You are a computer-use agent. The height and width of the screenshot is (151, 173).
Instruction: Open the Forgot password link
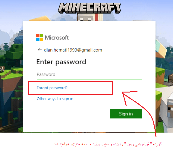tap(52, 88)
